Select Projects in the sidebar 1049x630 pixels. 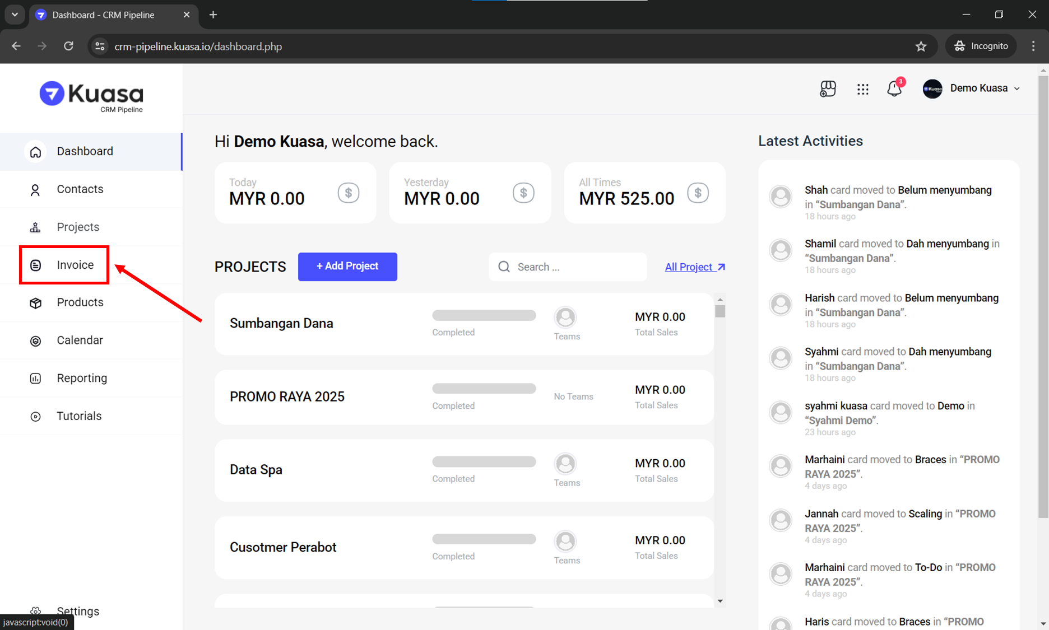click(78, 227)
